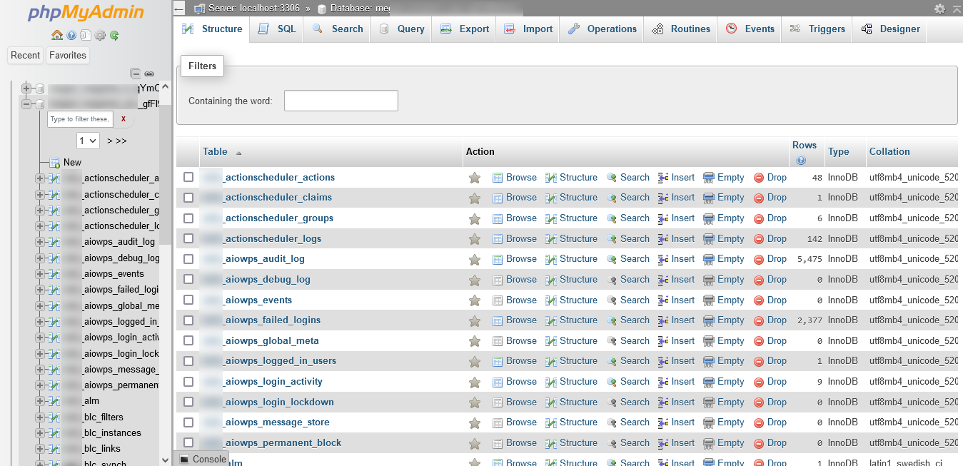Image resolution: width=963 pixels, height=466 pixels.
Task: Click table icon beside _alm in tree
Action: [x=54, y=401]
